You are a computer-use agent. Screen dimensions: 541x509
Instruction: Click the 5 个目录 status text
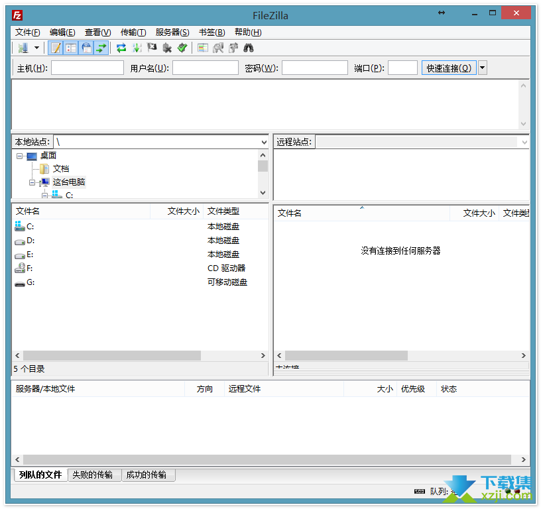[x=29, y=369]
